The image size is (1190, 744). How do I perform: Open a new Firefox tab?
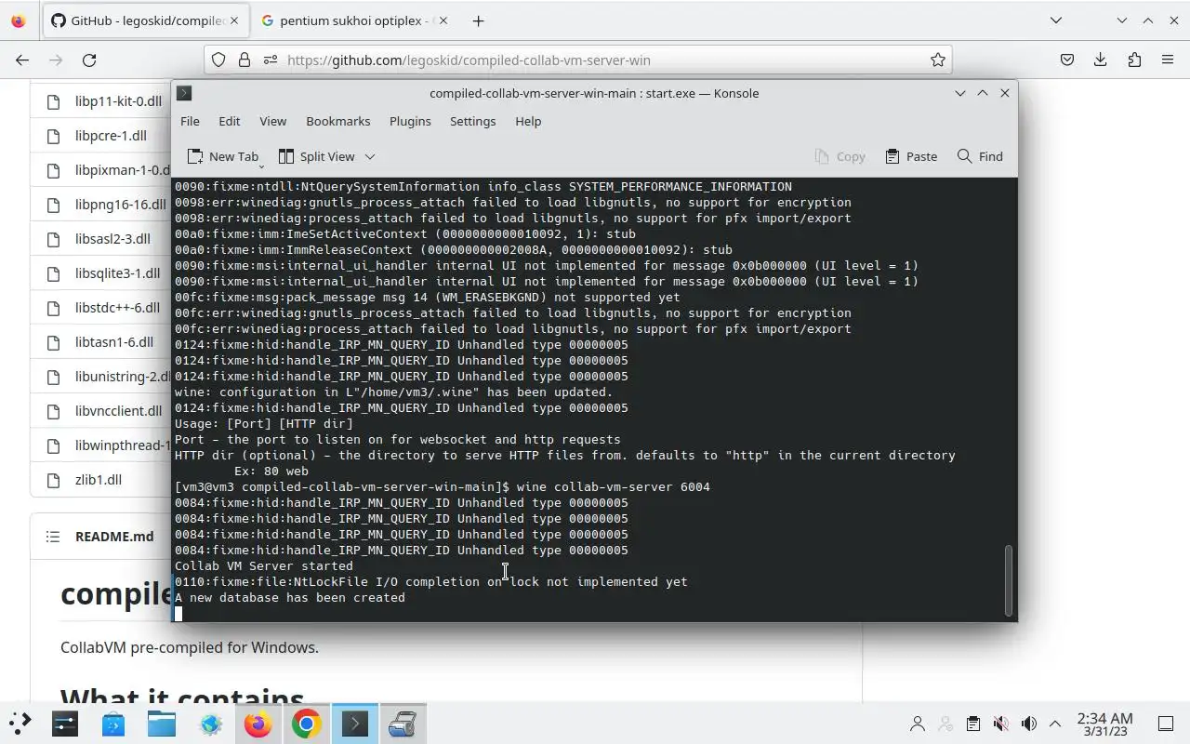[478, 20]
